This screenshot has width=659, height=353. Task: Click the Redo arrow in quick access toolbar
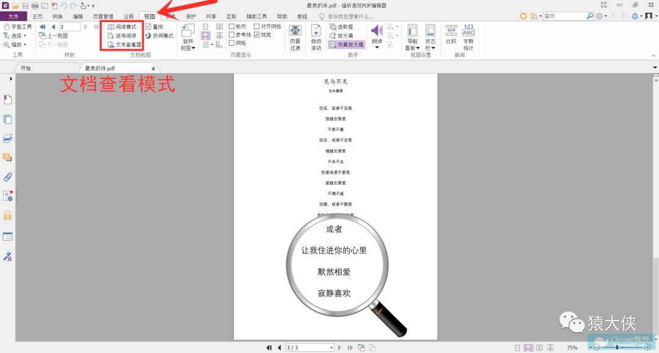click(x=74, y=5)
